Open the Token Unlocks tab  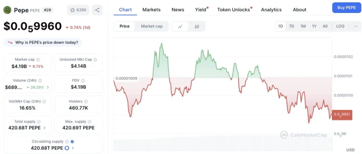pos(234,10)
